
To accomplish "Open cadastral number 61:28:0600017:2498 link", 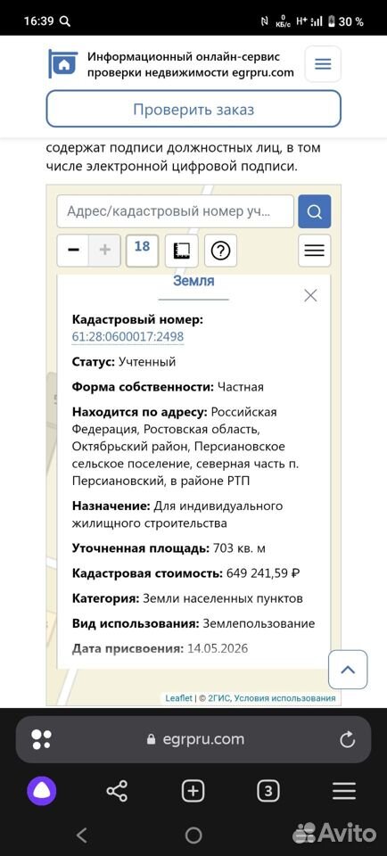I will coord(128,337).
